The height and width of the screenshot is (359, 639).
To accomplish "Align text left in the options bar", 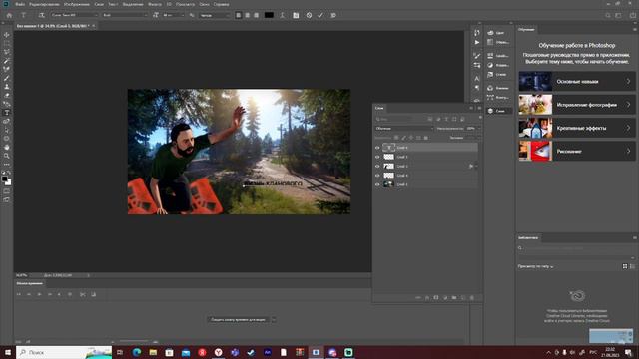I will point(239,15).
